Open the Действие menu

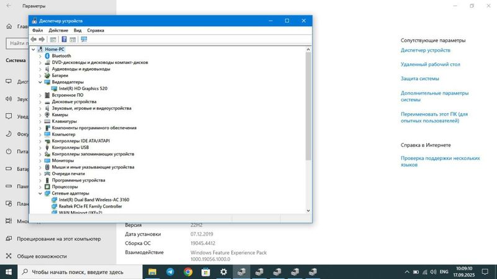pos(58,30)
